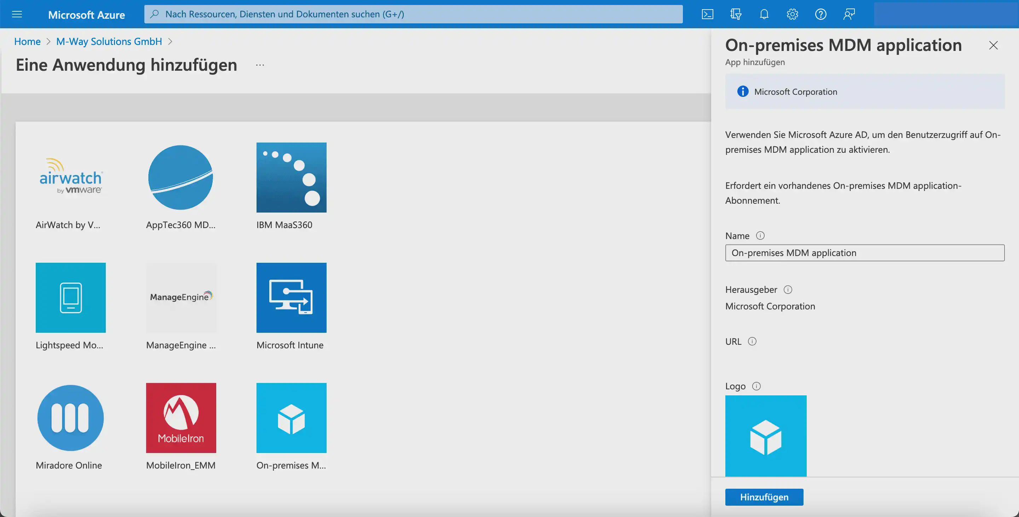Viewport: 1019px width, 517px height.
Task: Select the IBM MaaS360 app icon
Action: pos(292,178)
